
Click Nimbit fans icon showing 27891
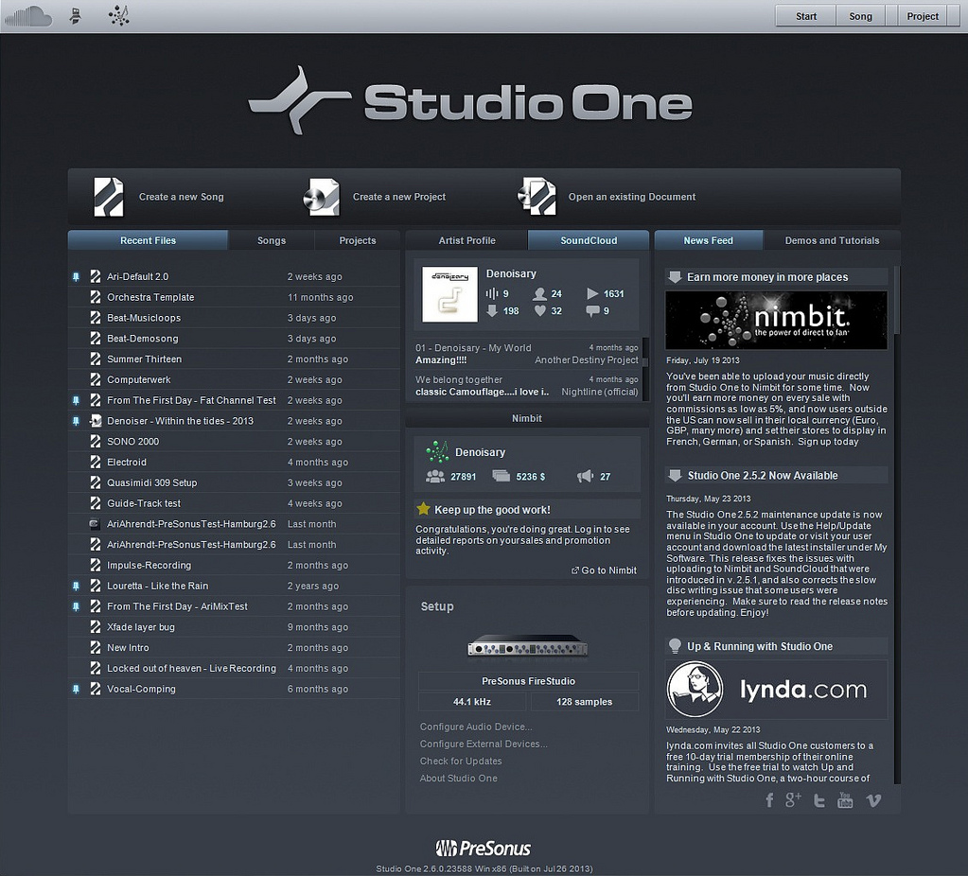click(435, 476)
